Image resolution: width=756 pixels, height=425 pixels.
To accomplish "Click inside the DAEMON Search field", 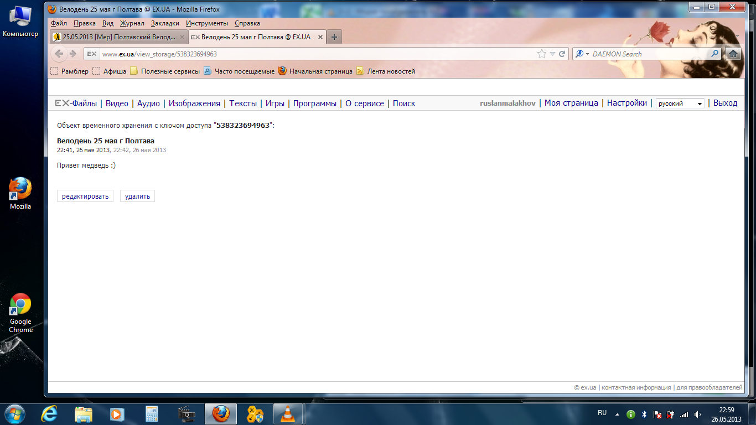I will pyautogui.click(x=648, y=54).
